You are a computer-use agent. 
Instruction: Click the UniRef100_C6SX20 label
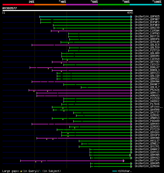pyautogui.click(x=147, y=64)
